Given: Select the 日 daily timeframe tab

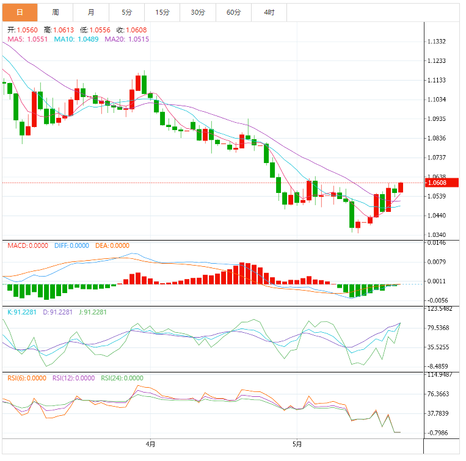Looking at the screenshot, I should pos(20,12).
